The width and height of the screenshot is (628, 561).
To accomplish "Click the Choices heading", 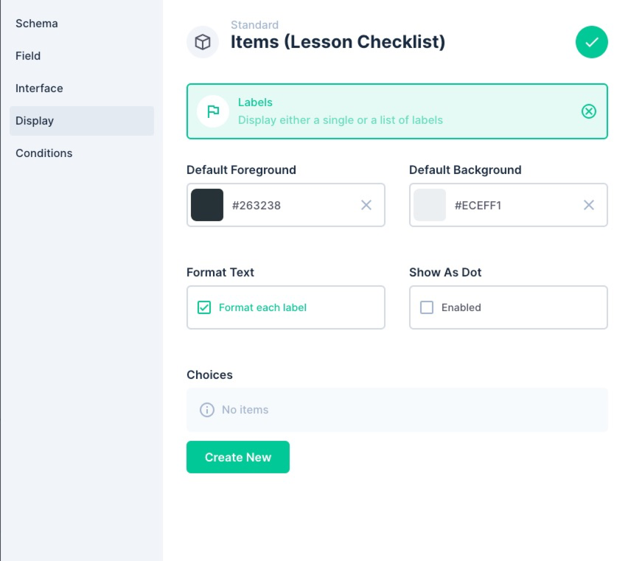I will [x=209, y=374].
